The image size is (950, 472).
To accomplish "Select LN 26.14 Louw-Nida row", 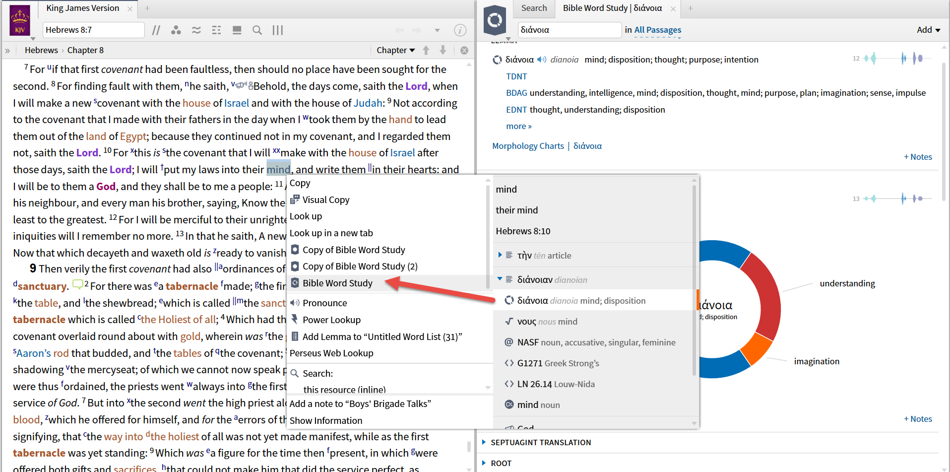I will click(x=593, y=384).
